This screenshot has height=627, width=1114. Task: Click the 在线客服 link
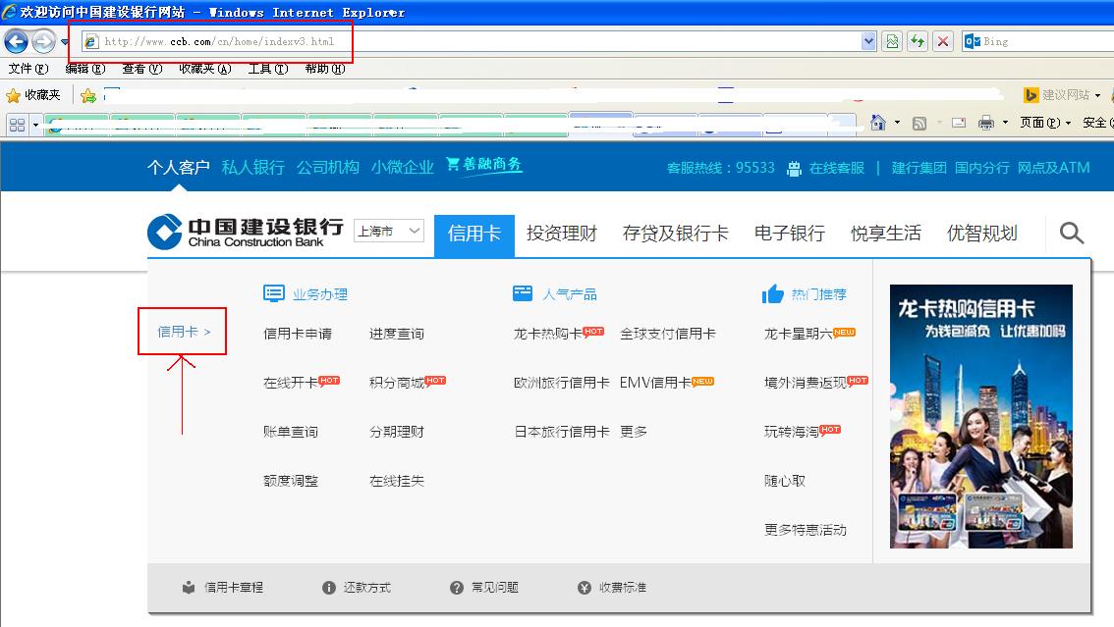click(836, 168)
